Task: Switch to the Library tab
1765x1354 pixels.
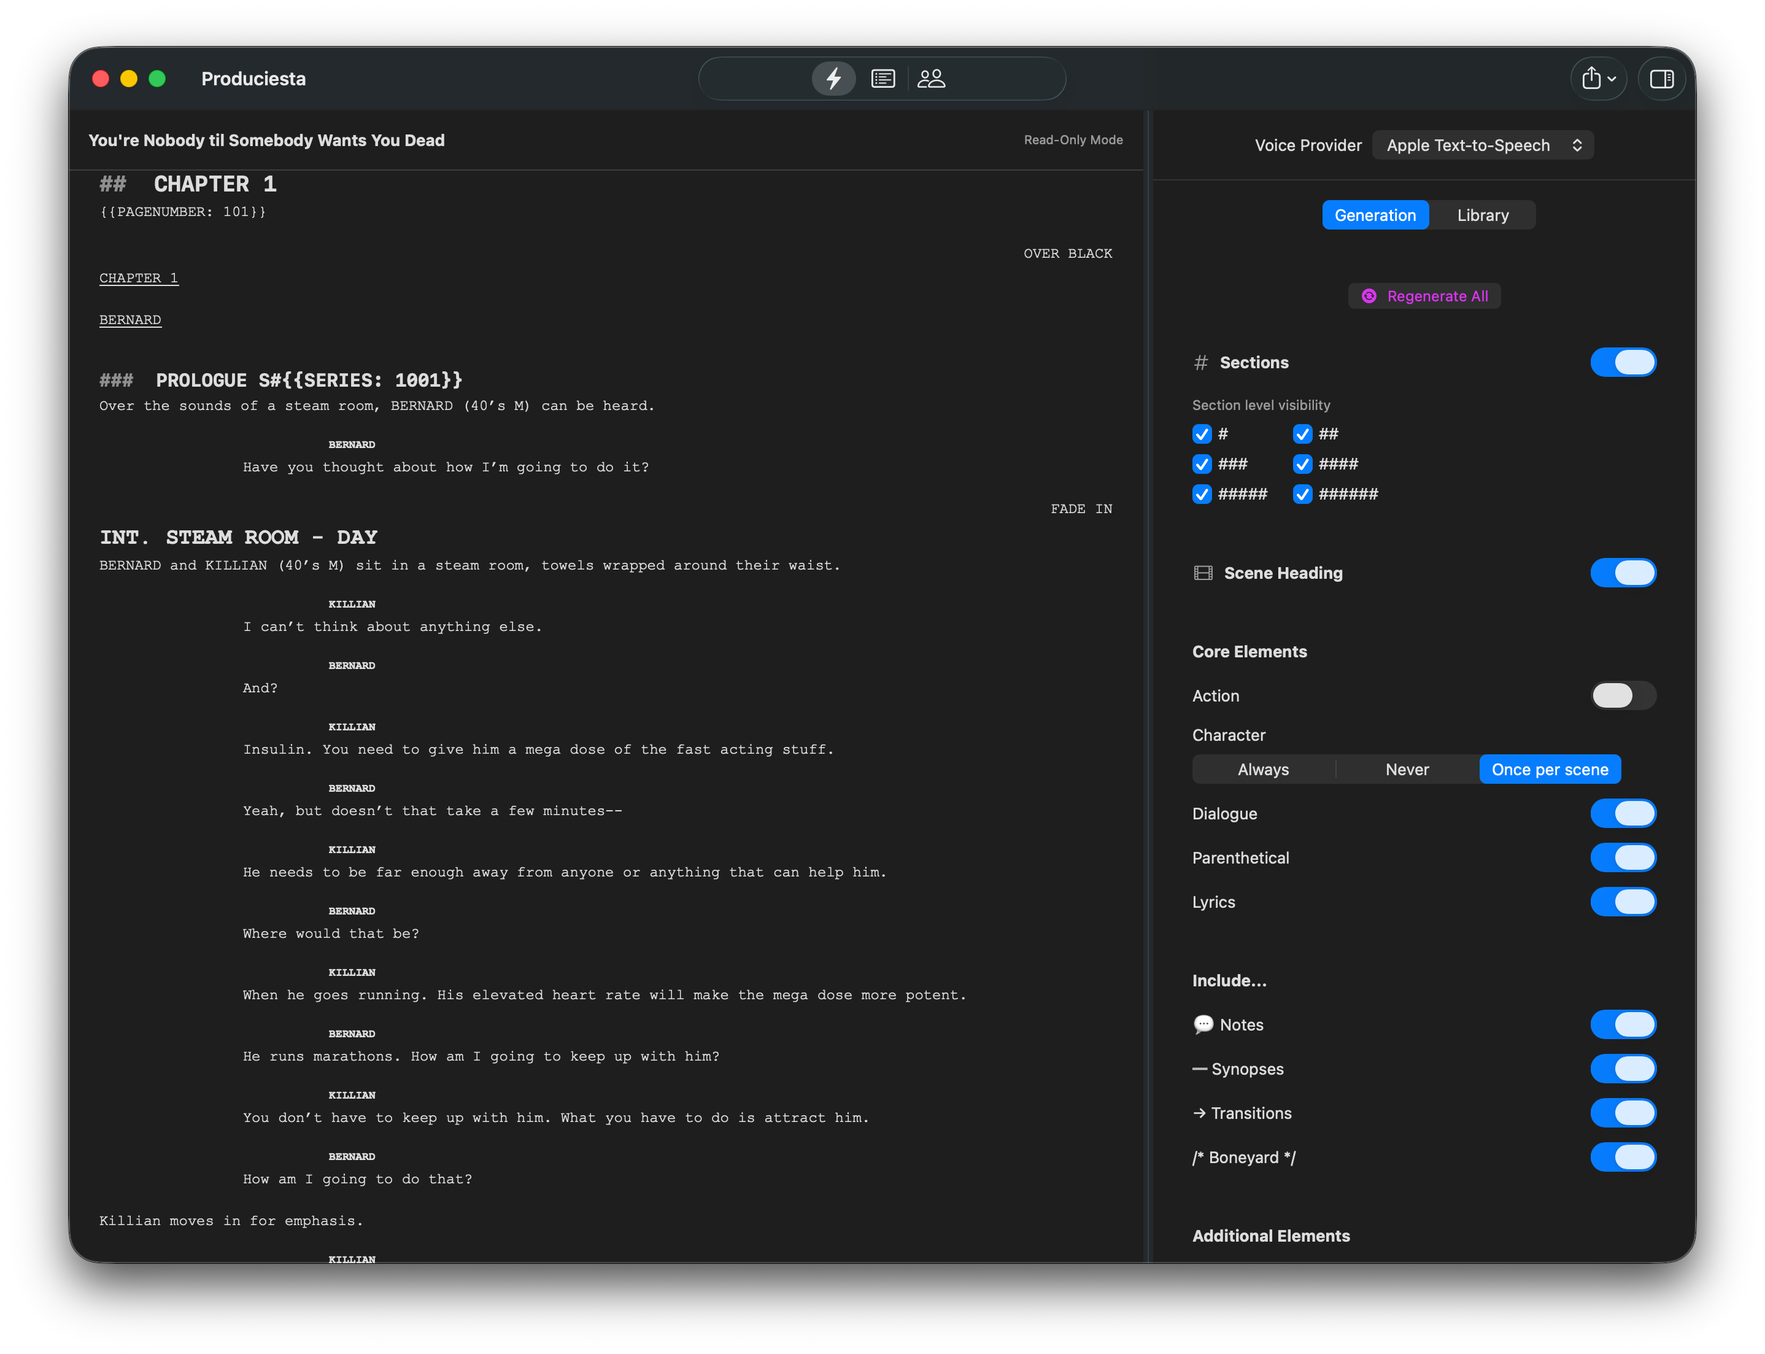Action: [x=1482, y=215]
